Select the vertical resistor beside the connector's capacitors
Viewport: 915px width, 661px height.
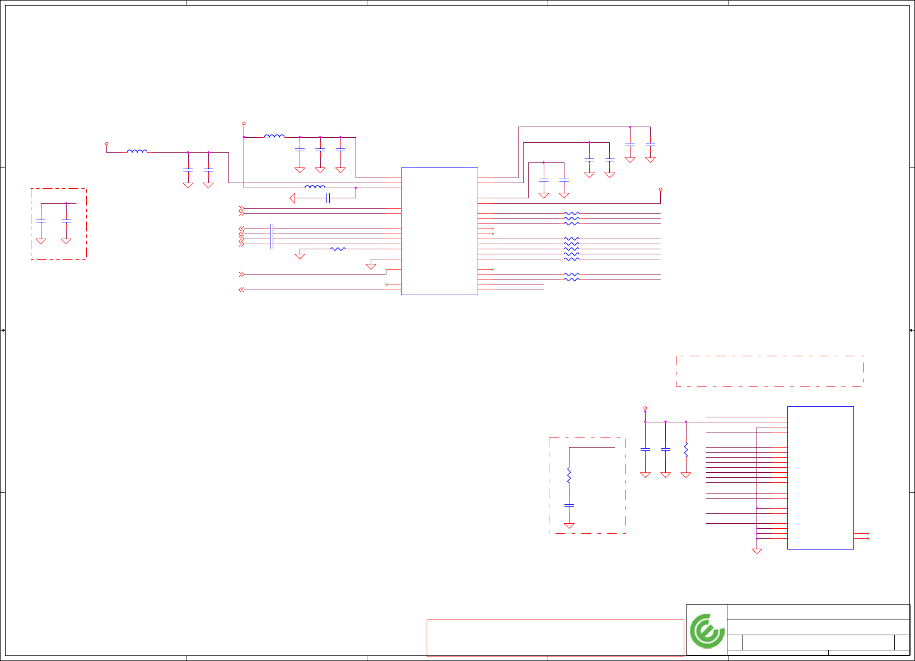686,449
